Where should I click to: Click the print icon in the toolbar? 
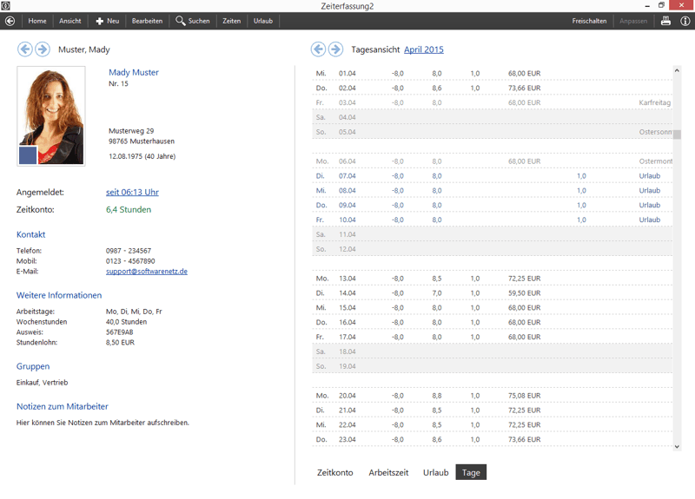click(x=665, y=21)
